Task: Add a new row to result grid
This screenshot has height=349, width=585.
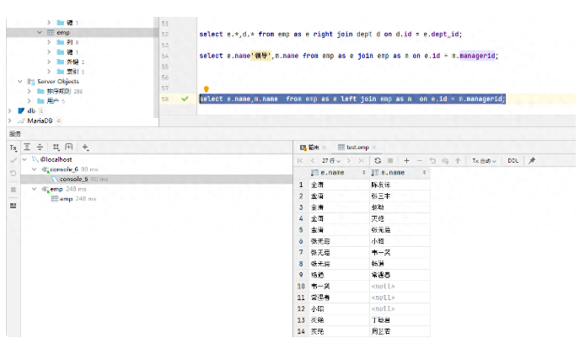Action: pyautogui.click(x=406, y=160)
